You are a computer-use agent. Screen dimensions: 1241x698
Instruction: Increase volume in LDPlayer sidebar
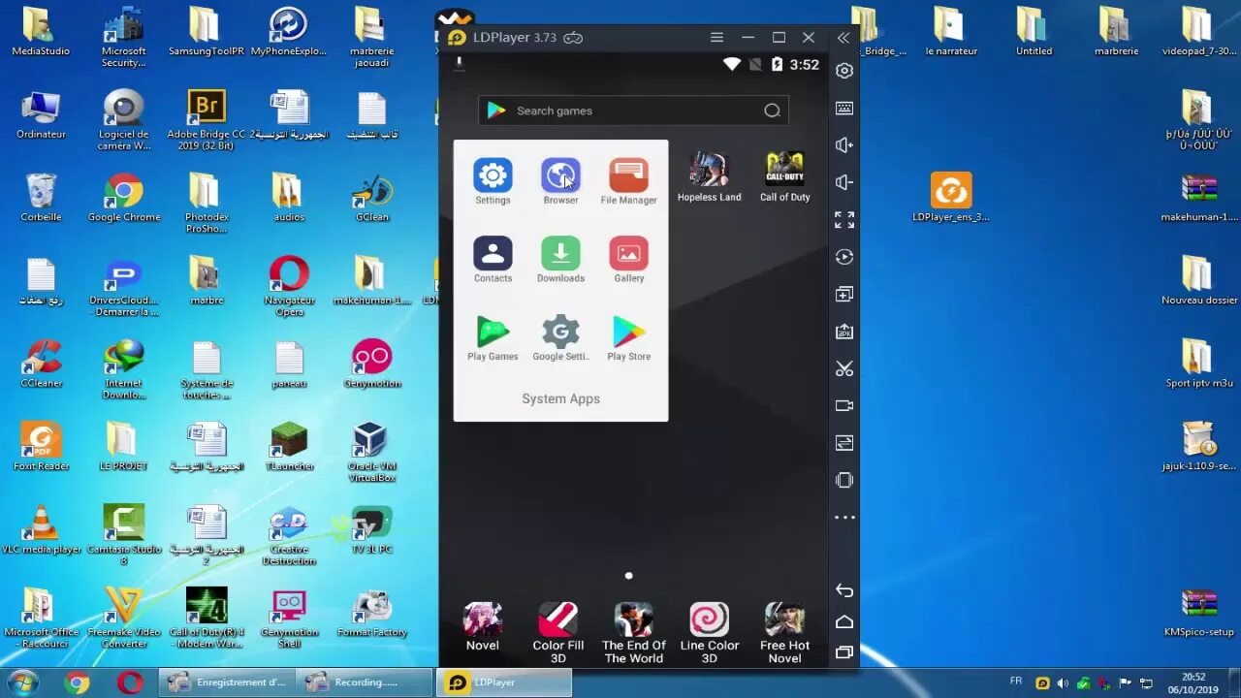(x=844, y=145)
